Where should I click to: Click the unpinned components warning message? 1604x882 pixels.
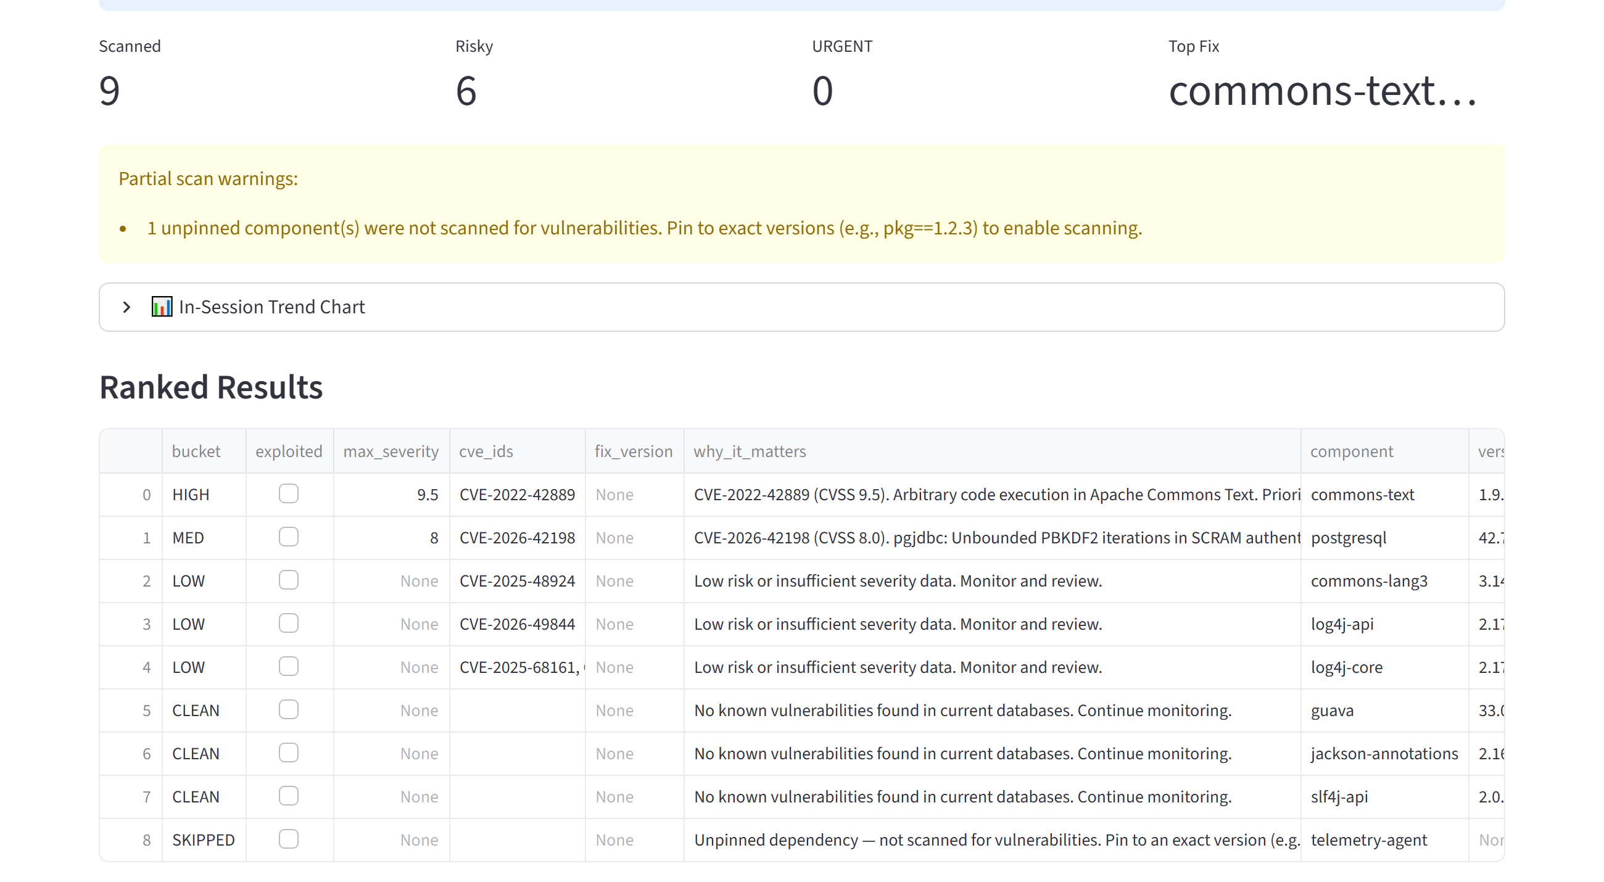645,228
